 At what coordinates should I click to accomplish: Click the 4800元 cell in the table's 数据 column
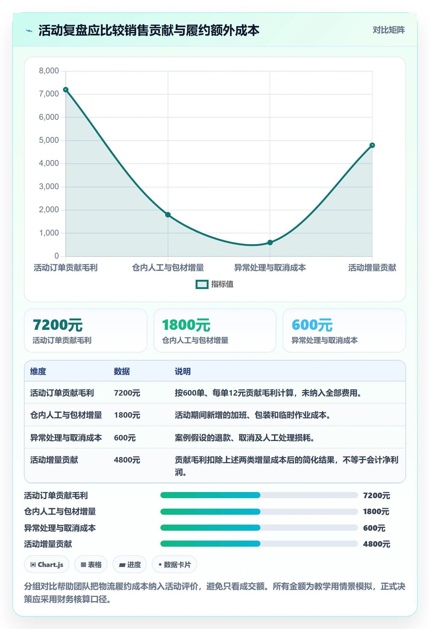click(127, 460)
